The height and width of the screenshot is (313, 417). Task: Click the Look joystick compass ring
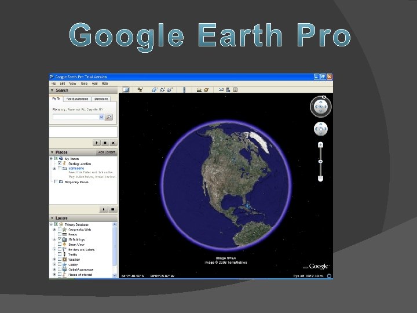[x=320, y=107]
